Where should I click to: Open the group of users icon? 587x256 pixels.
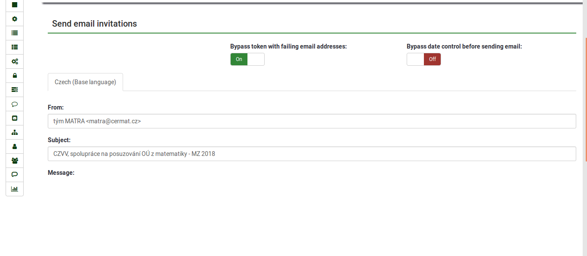[15, 161]
